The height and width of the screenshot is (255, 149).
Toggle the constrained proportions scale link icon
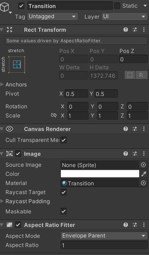click(54, 116)
